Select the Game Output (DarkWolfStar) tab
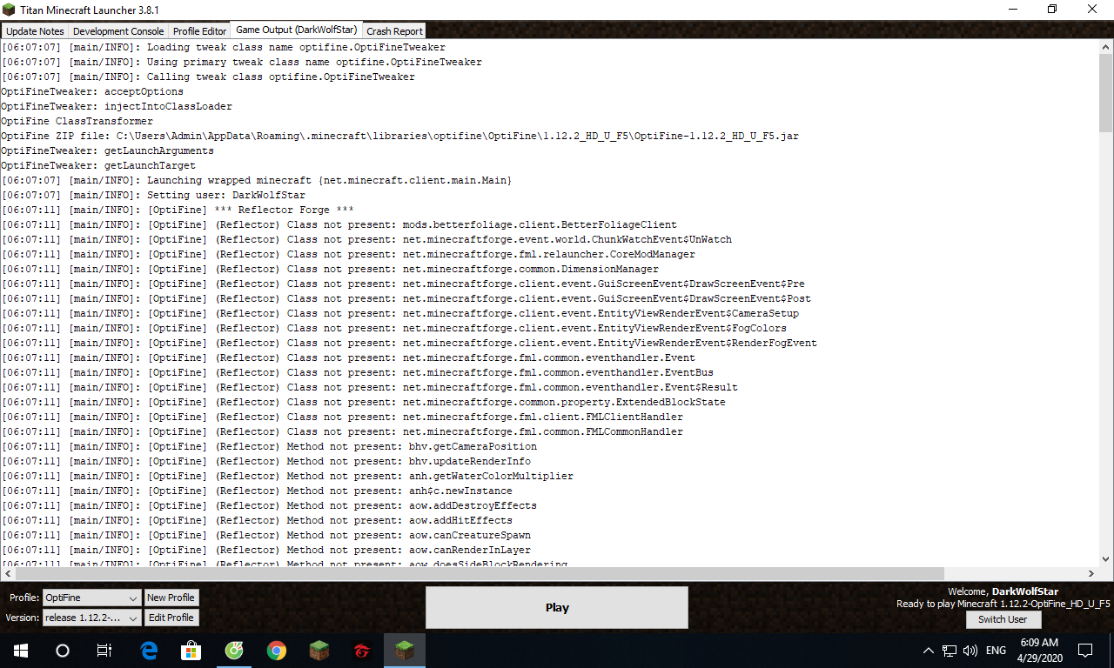 (297, 30)
